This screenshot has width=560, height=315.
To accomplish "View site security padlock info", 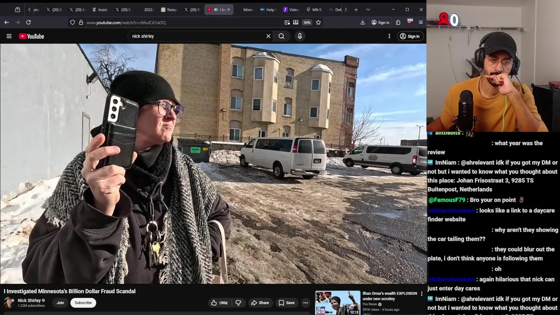I will coord(81,22).
